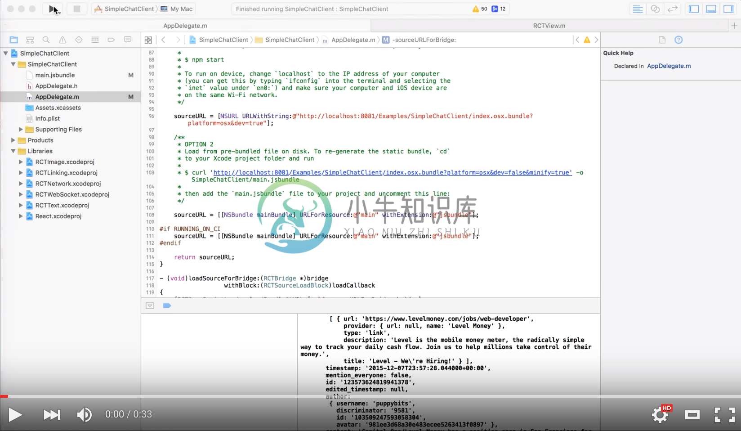Screen dimensions: 741x431
Task: Open the blue analyzer issues count indicator
Action: pos(499,9)
